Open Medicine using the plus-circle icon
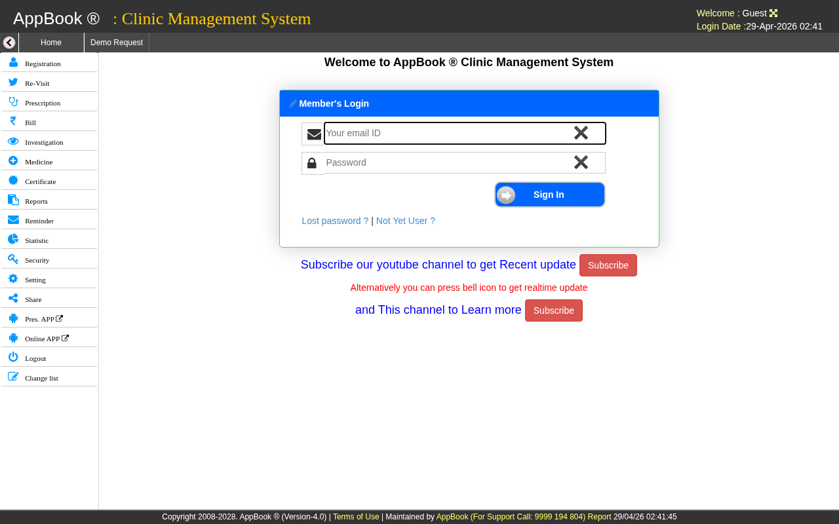 click(13, 160)
